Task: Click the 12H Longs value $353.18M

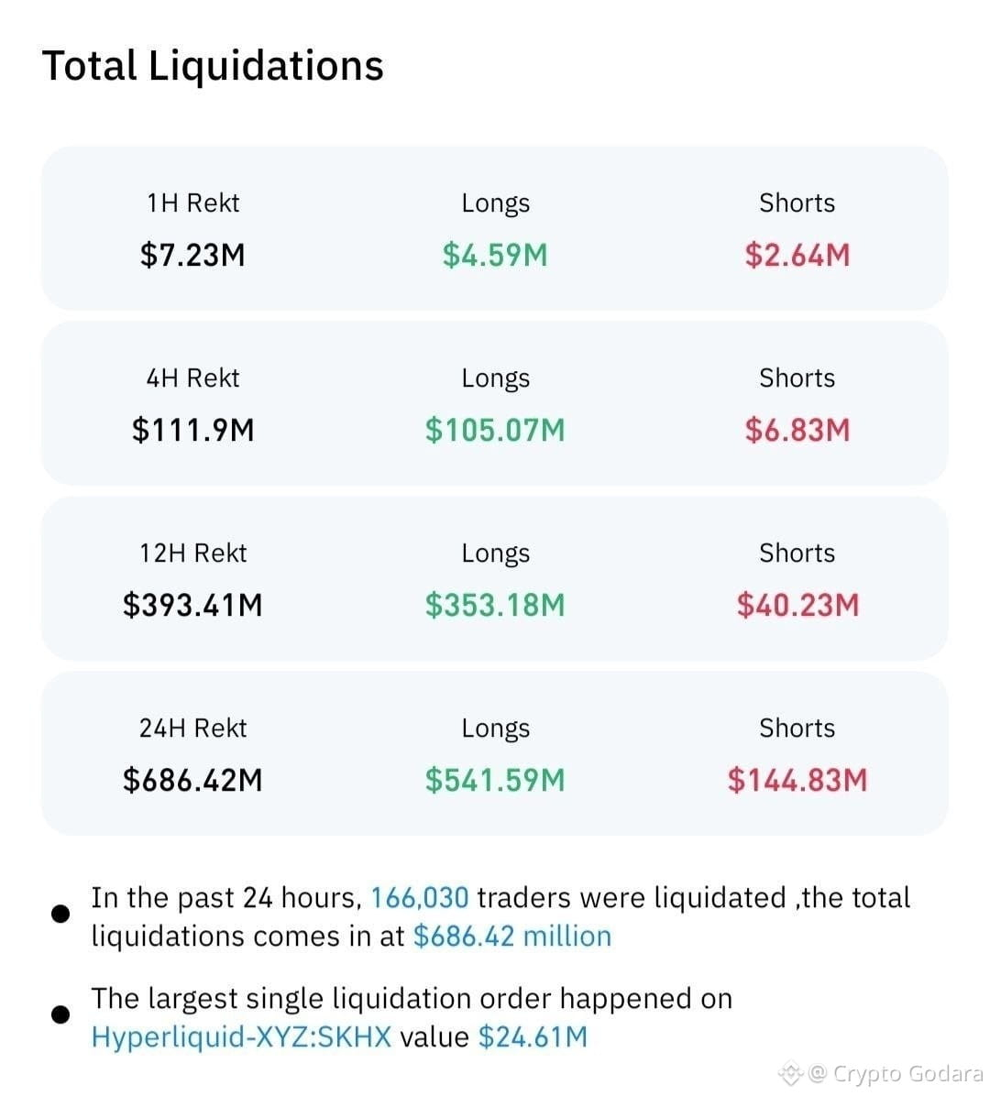Action: [x=495, y=605]
